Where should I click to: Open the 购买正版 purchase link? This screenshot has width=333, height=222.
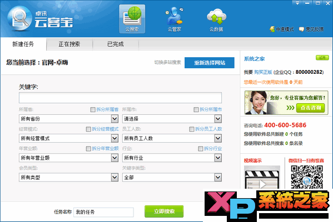point(263,72)
